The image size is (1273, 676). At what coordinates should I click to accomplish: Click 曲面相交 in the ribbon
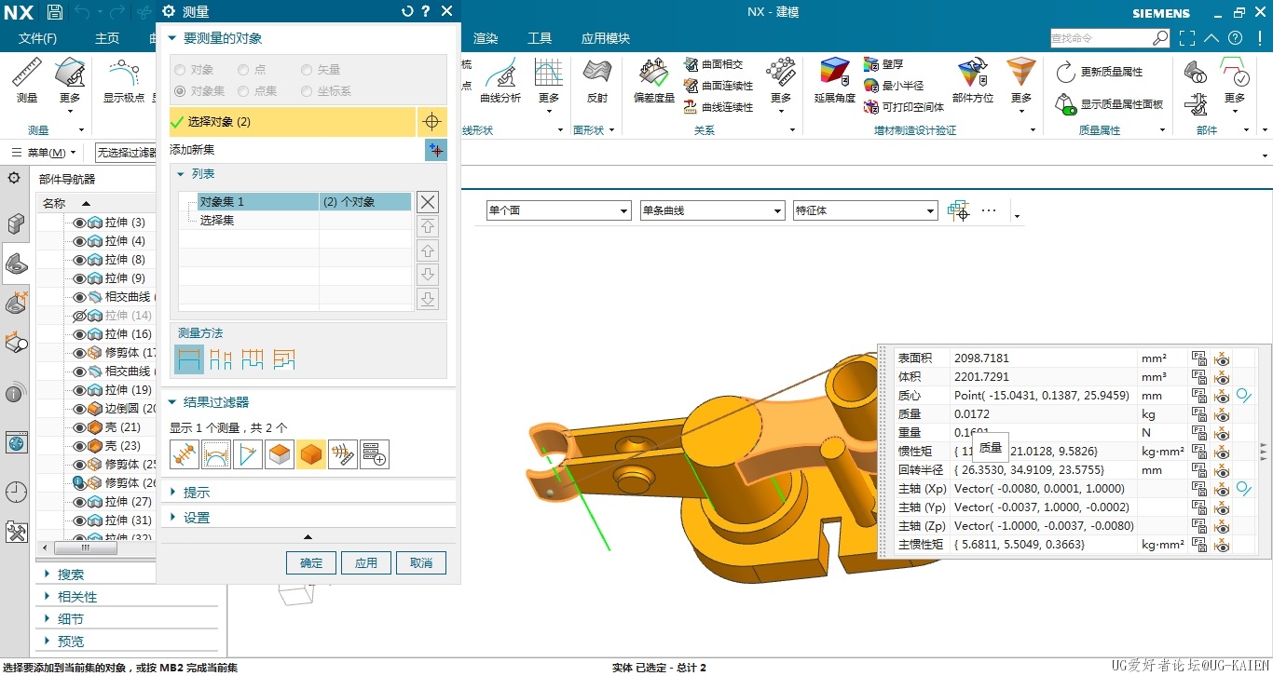pyautogui.click(x=714, y=64)
